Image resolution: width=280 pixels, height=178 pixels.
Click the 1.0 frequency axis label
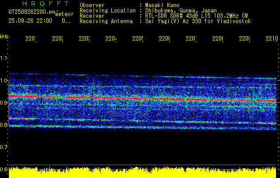click(4, 81)
